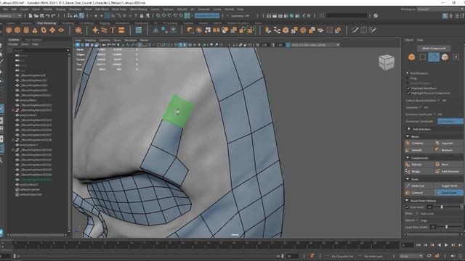Click the Outliner search field
This screenshot has height=261, width=465.
(41, 51)
